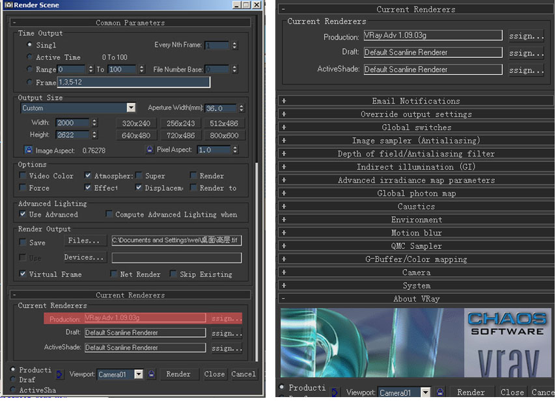Enable the Skip Existing checkbox

pos(173,274)
